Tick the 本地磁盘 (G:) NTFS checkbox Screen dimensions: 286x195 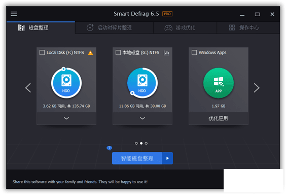tap(118, 53)
